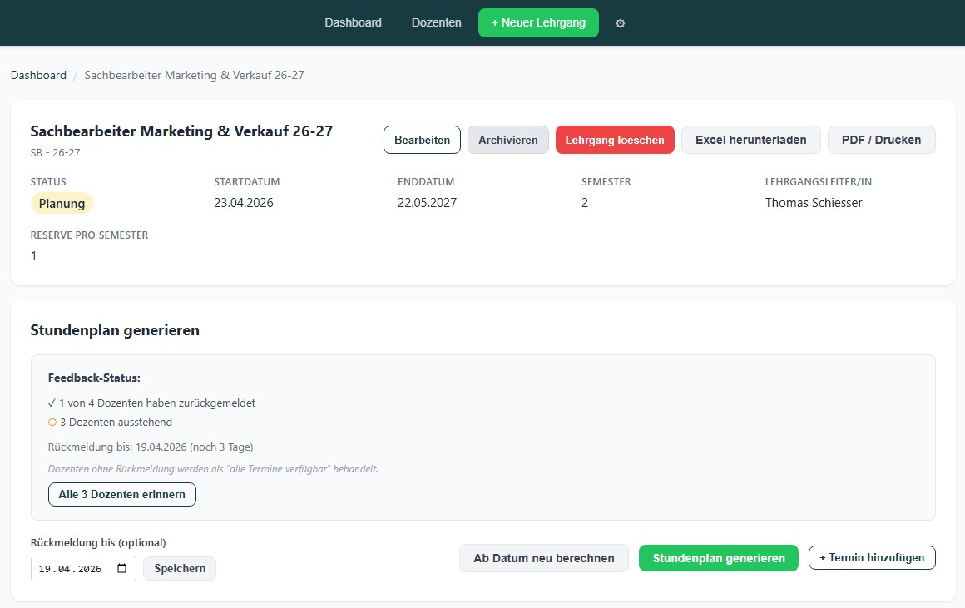Click the calendar icon in 'Termin hinzufügen' button
965x608 pixels.
click(x=824, y=558)
